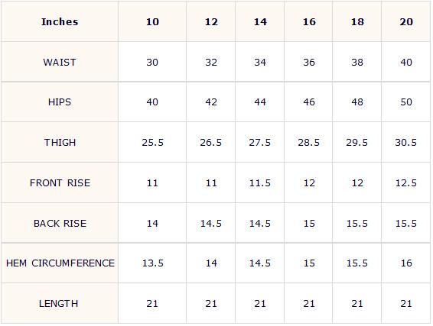Click hem circumference value 16 cell
Viewport: 433px width, 326px height.
pyautogui.click(x=406, y=263)
